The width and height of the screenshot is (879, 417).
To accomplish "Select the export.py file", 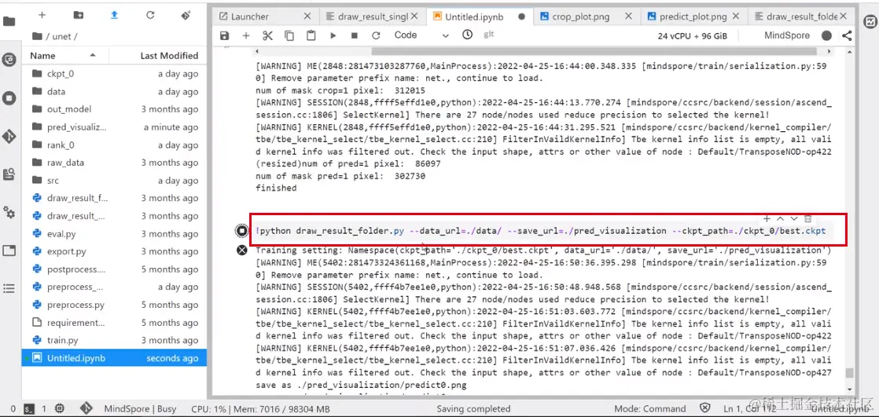I will (x=114, y=252).
